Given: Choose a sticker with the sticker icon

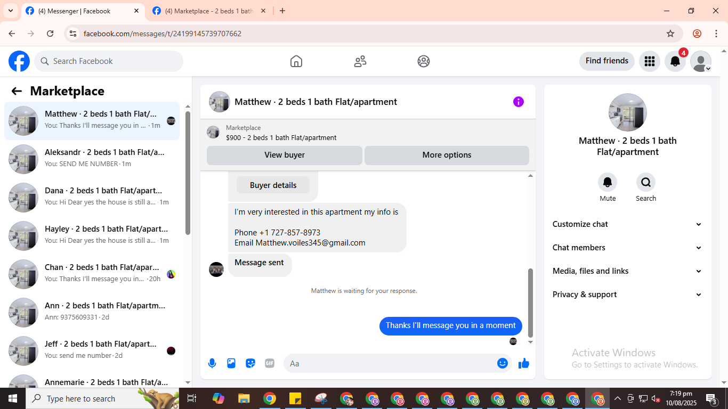Looking at the screenshot, I should (x=250, y=363).
